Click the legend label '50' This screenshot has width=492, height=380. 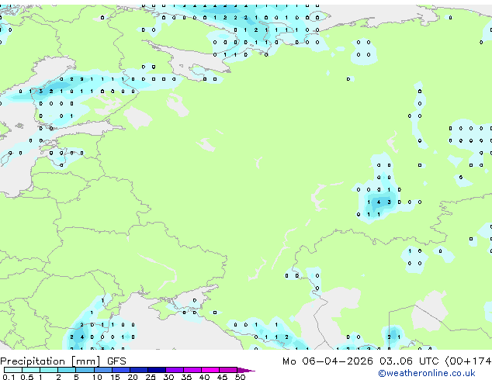tap(240, 377)
